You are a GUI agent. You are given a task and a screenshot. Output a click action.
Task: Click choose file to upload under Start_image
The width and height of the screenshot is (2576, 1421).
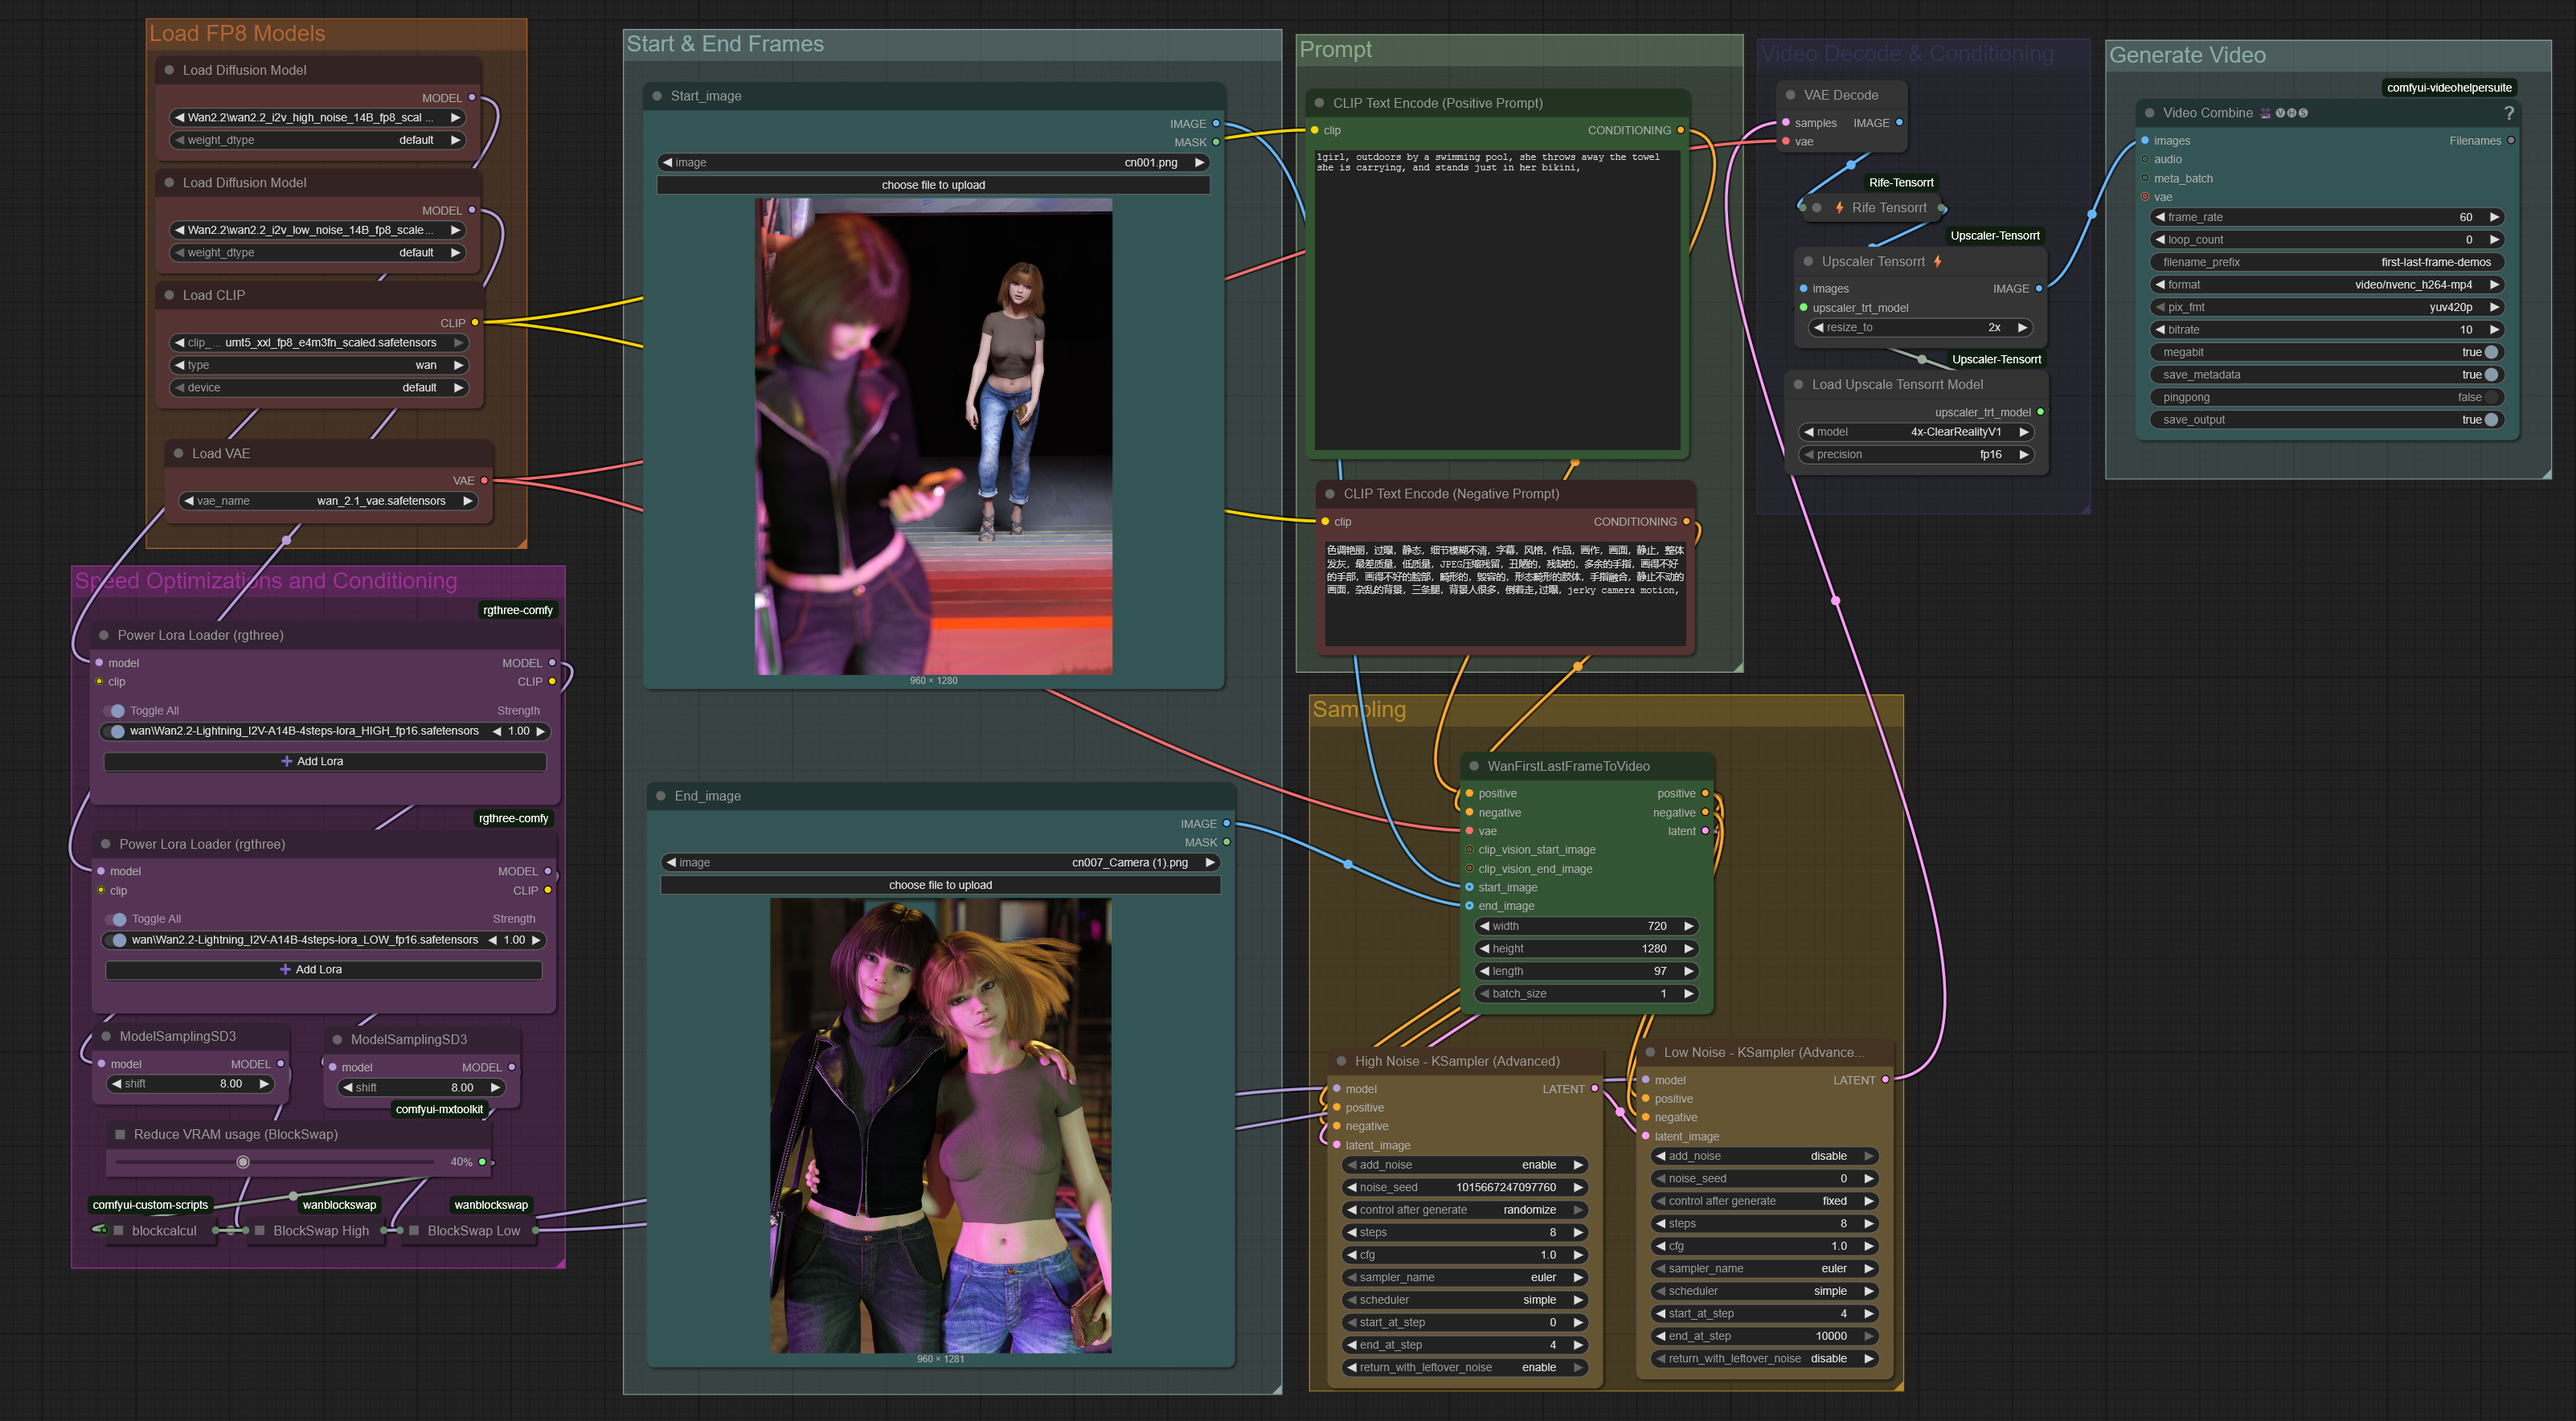tap(932, 185)
